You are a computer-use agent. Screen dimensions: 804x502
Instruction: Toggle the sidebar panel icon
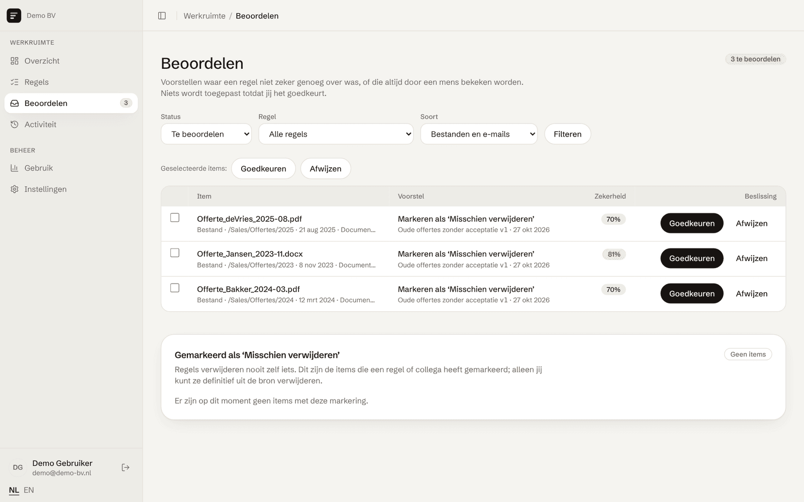[162, 16]
